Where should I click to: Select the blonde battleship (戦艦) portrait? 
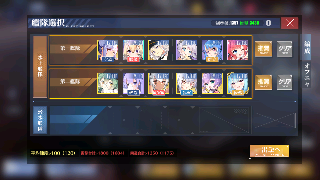(133, 50)
